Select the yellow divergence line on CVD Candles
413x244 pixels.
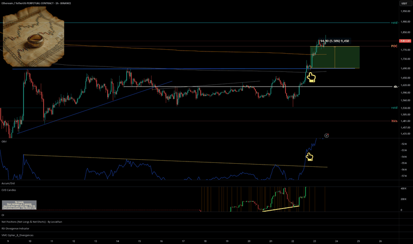(281, 209)
